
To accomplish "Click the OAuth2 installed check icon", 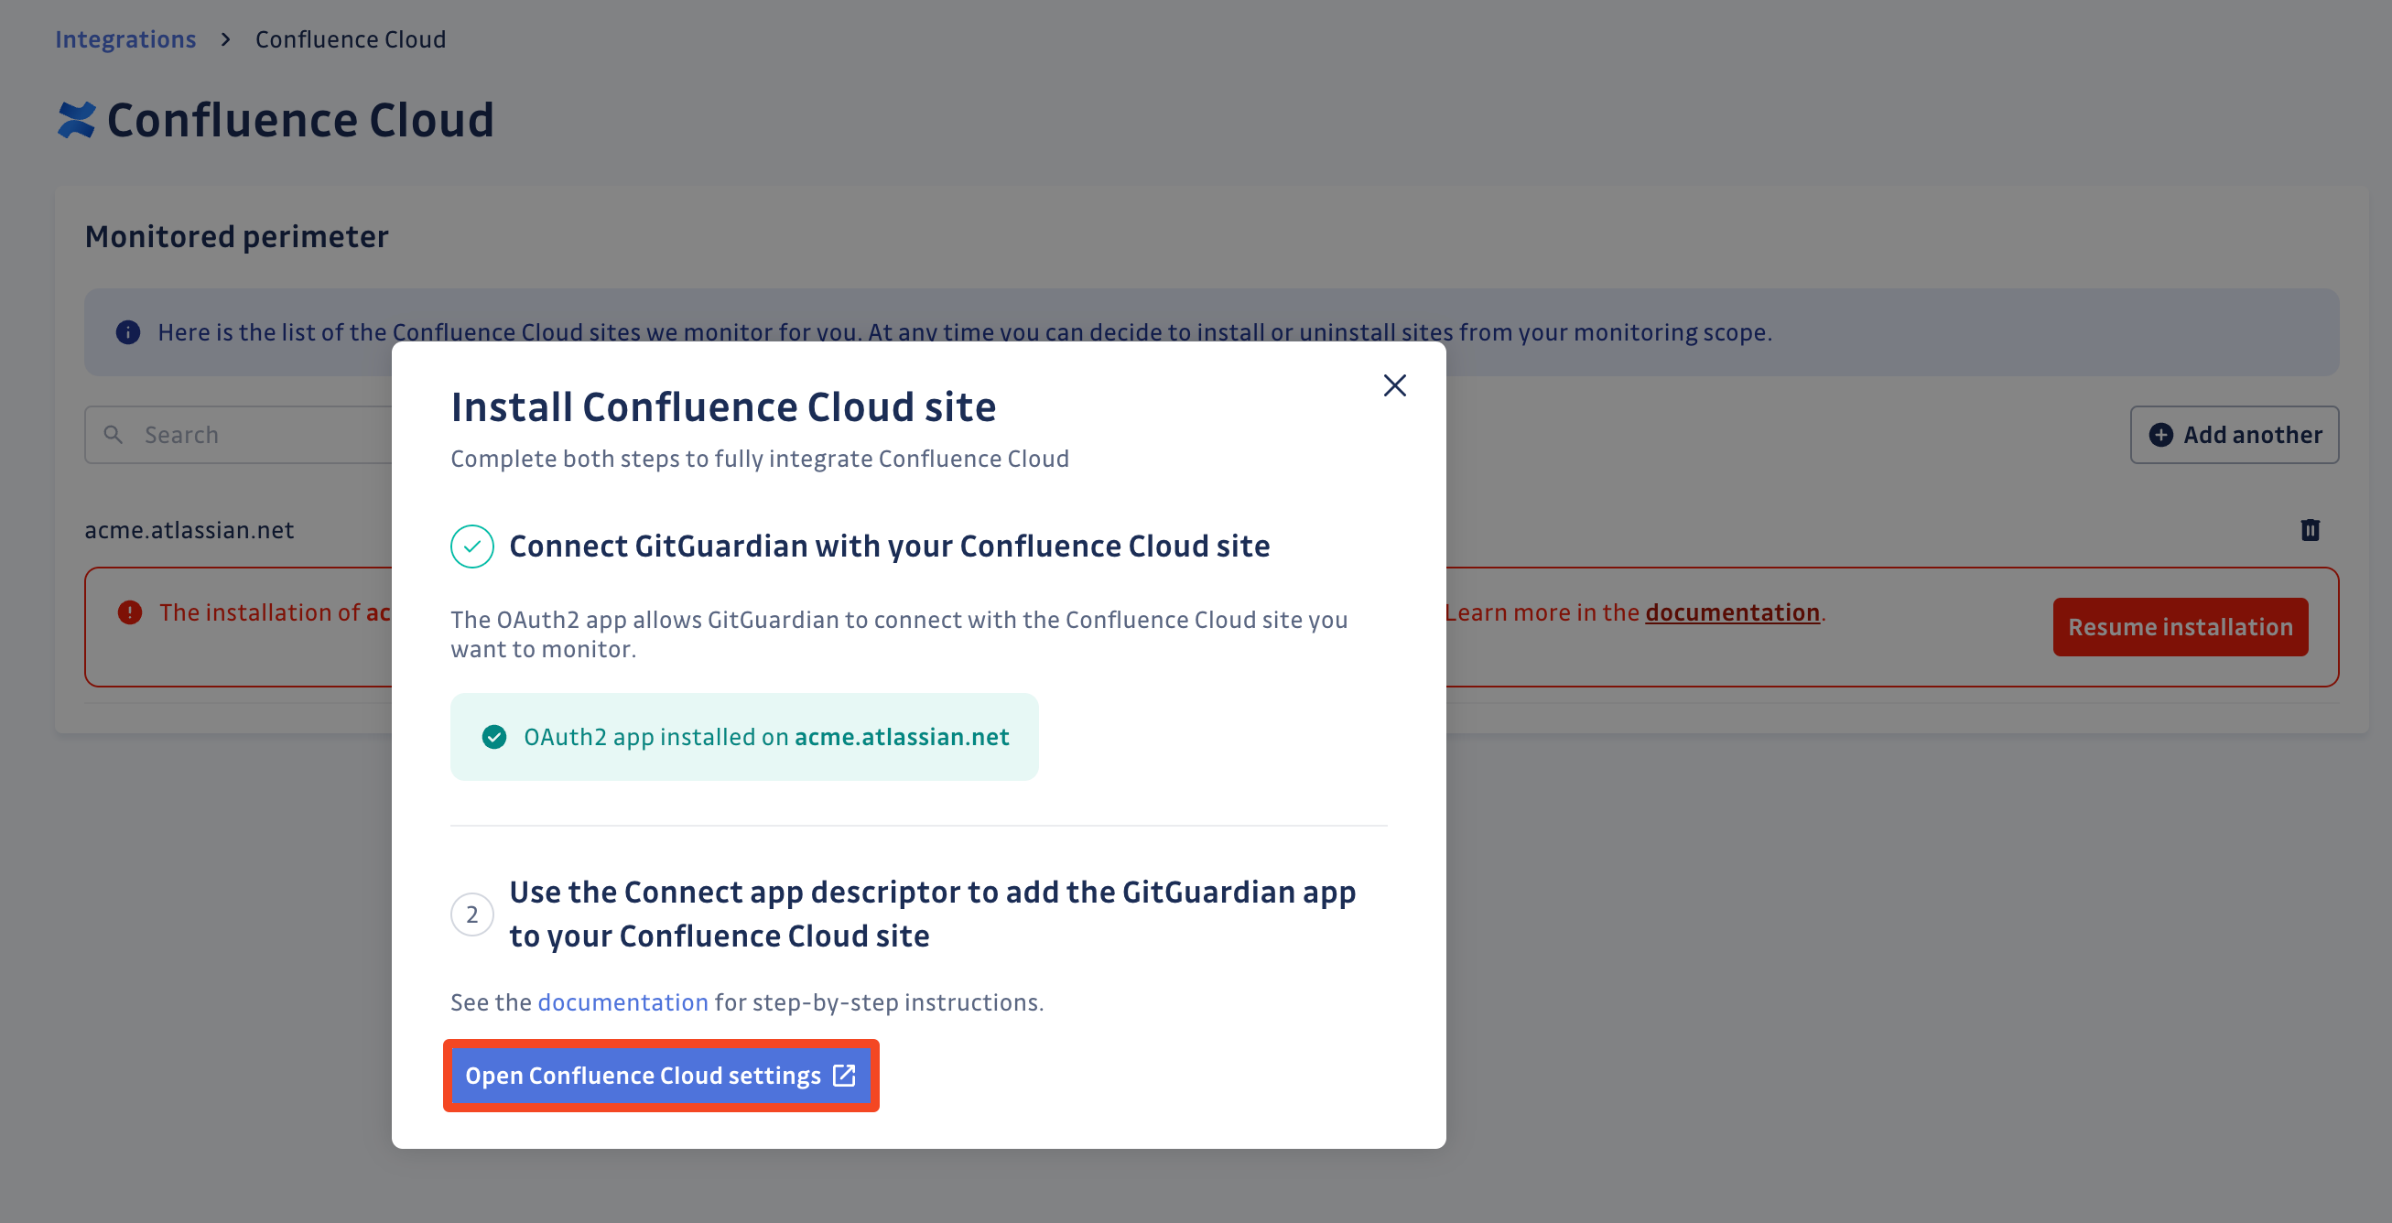I will 494,736.
